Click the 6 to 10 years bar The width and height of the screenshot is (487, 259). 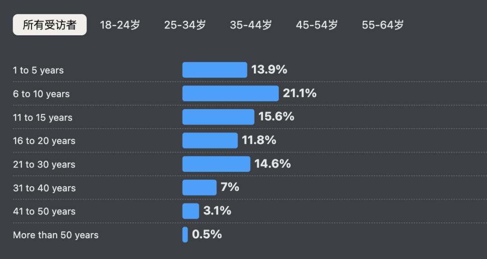tap(230, 93)
